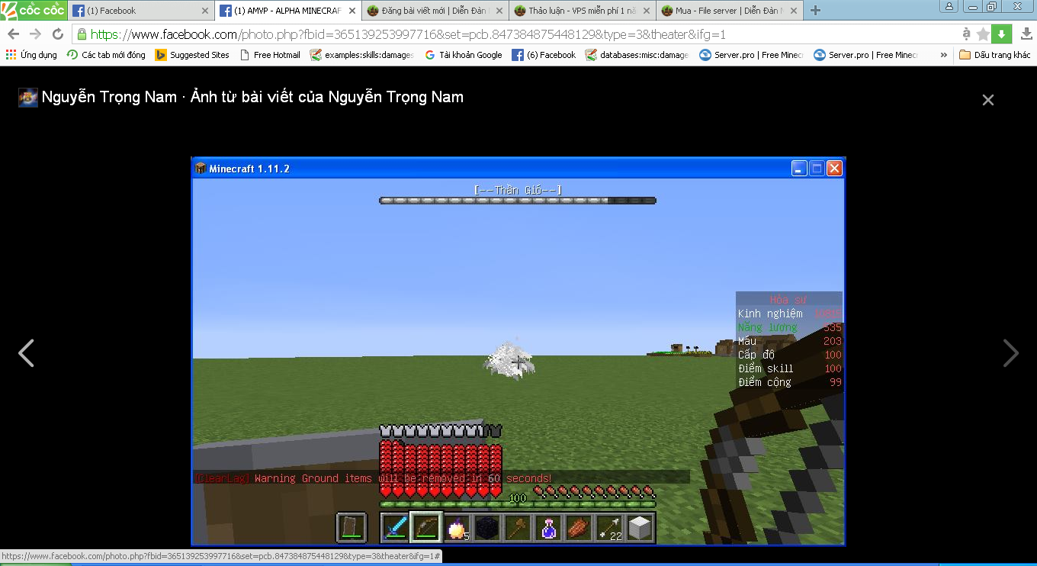Click the white block hotbar slot
The width and height of the screenshot is (1037, 566).
click(640, 527)
